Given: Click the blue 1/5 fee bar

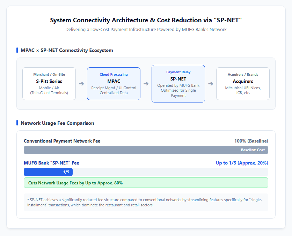Looking at the screenshot, I should pyautogui.click(x=48, y=172).
